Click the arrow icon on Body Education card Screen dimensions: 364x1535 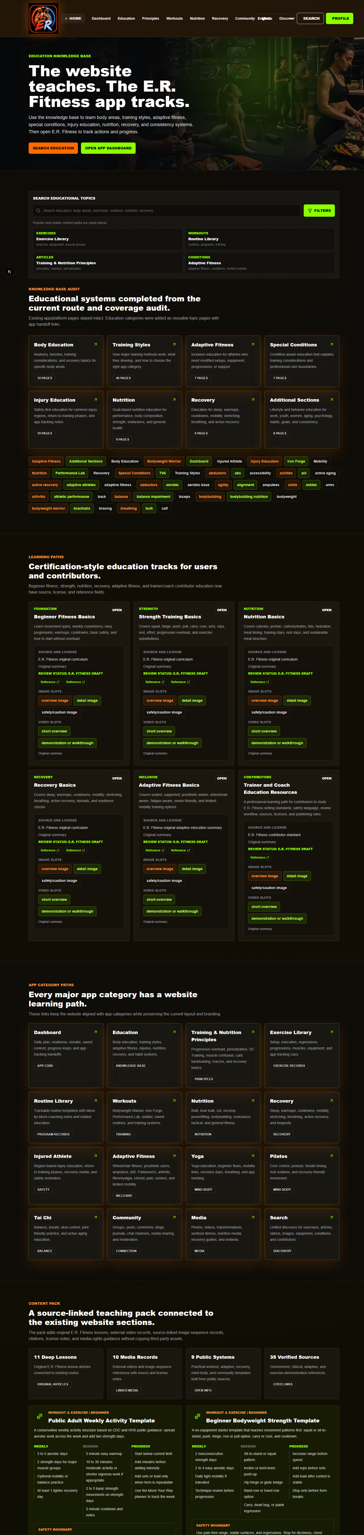[95, 344]
